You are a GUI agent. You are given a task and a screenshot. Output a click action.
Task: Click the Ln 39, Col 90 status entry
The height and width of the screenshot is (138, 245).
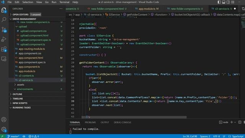[190, 136]
